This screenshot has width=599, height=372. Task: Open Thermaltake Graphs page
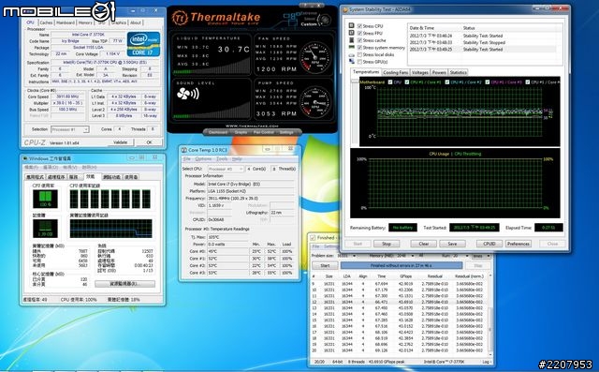[x=241, y=132]
